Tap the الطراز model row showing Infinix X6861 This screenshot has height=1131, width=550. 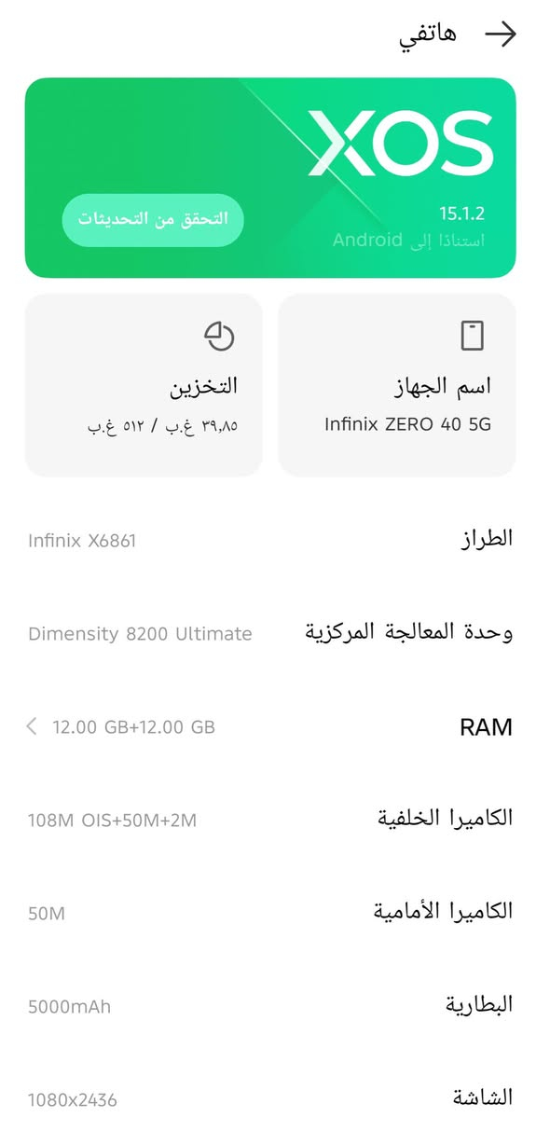275,537
